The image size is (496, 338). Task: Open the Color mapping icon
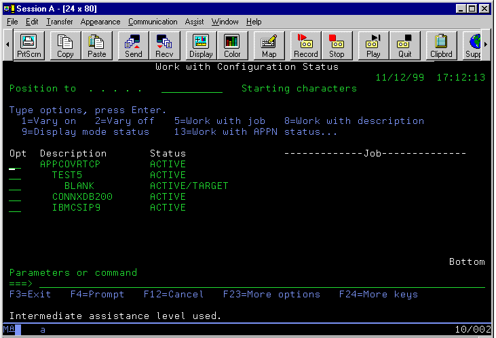(232, 46)
